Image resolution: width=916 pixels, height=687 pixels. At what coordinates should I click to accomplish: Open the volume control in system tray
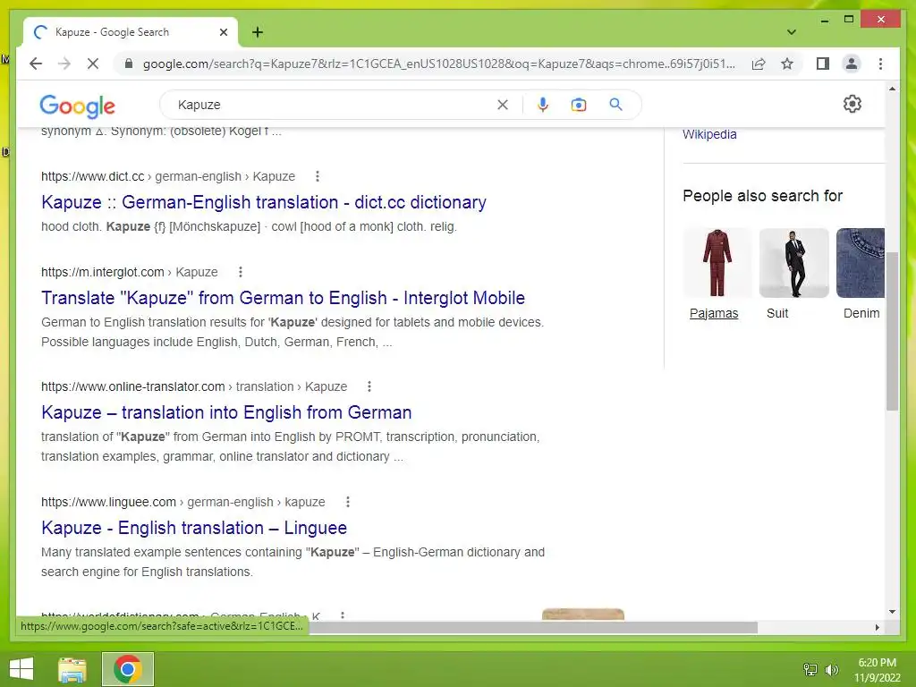(x=831, y=669)
